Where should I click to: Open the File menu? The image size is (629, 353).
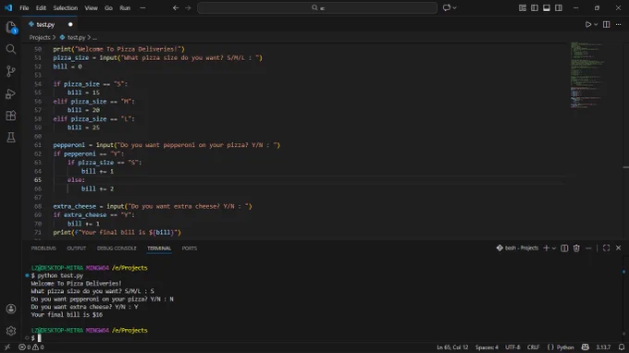[24, 7]
